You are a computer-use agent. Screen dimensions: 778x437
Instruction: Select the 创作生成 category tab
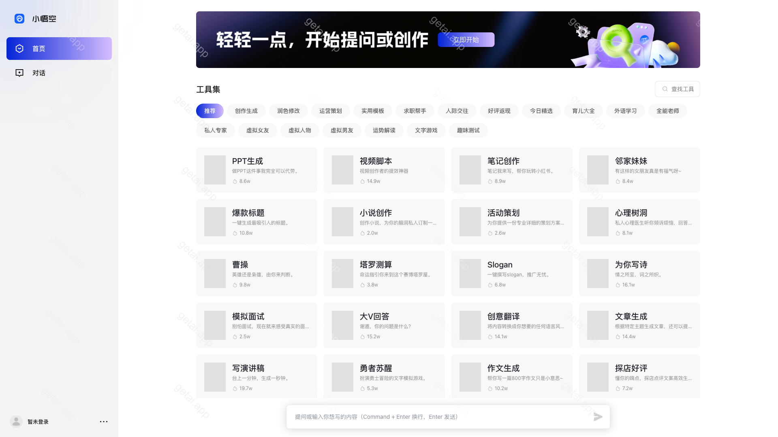246,111
